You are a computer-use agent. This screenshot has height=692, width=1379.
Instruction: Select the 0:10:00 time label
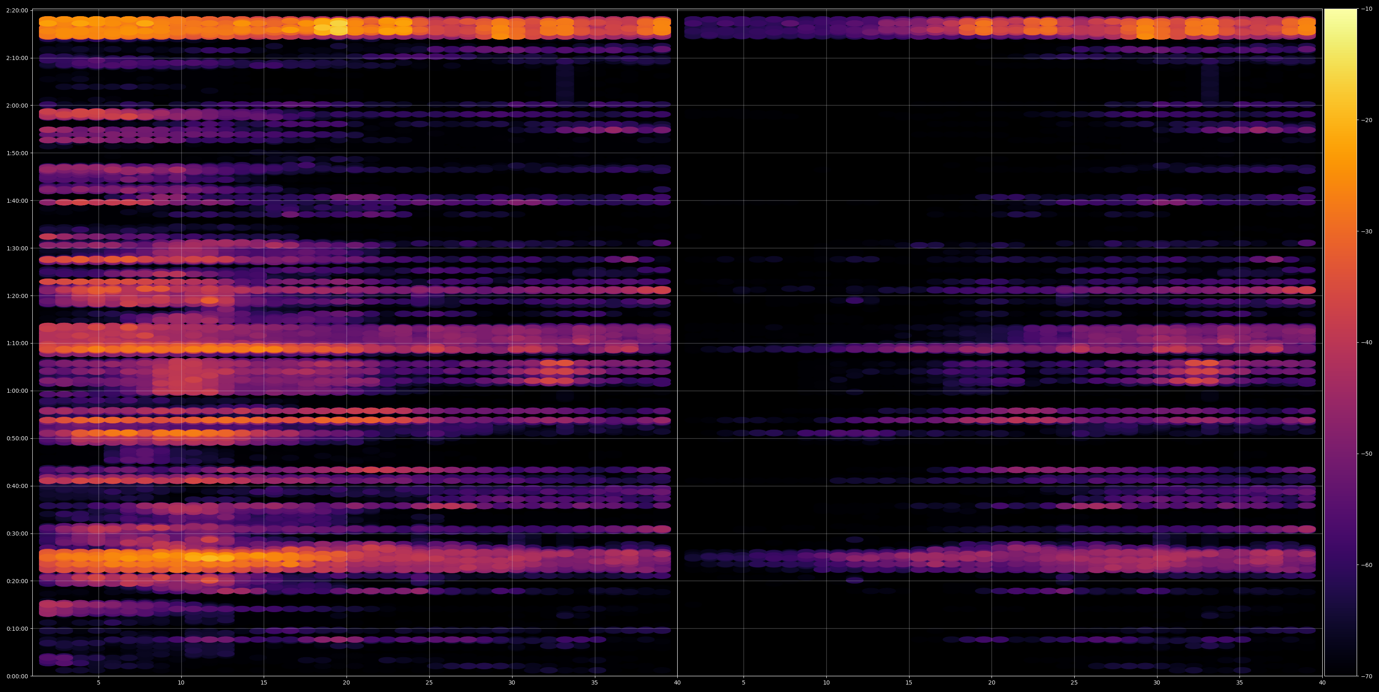tap(17, 629)
